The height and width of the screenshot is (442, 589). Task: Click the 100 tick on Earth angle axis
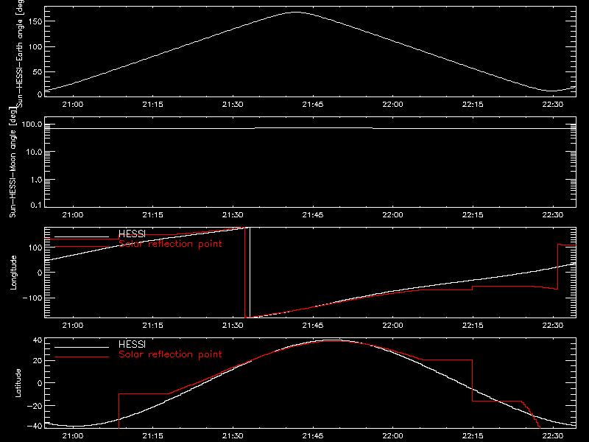[35, 47]
